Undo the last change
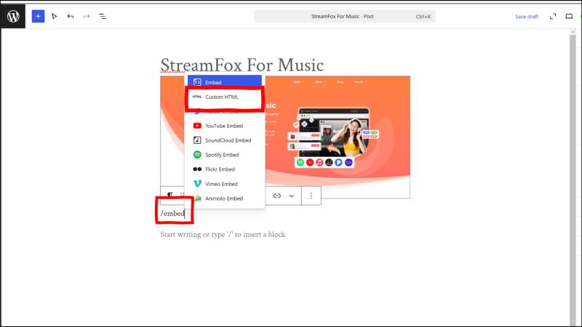This screenshot has width=582, height=327. pyautogui.click(x=71, y=16)
